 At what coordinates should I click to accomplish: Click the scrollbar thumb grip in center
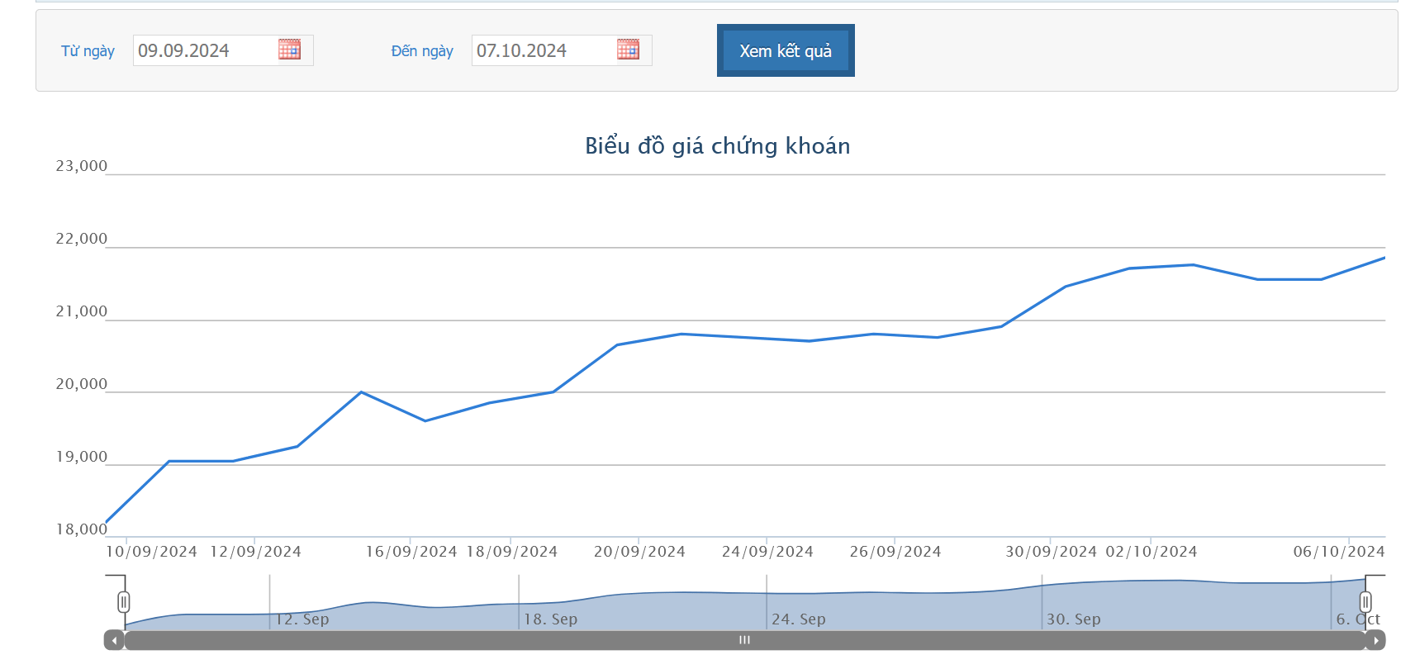tap(744, 640)
